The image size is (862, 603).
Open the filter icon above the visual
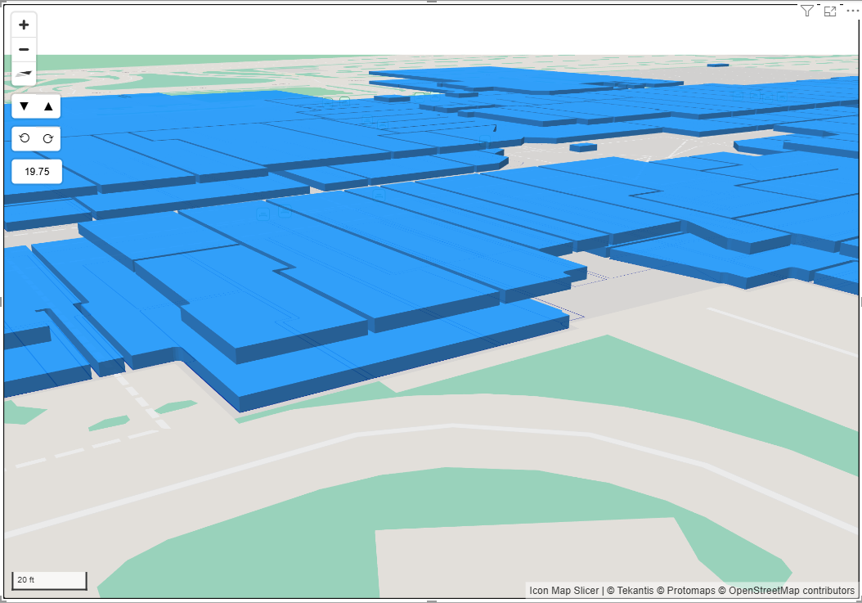tap(807, 11)
